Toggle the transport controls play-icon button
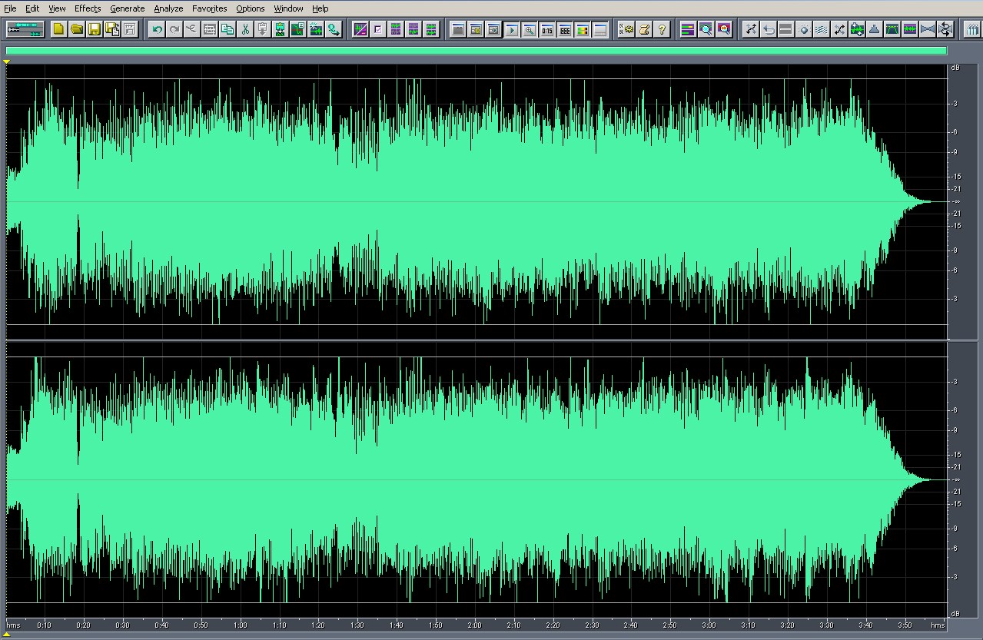 [511, 29]
